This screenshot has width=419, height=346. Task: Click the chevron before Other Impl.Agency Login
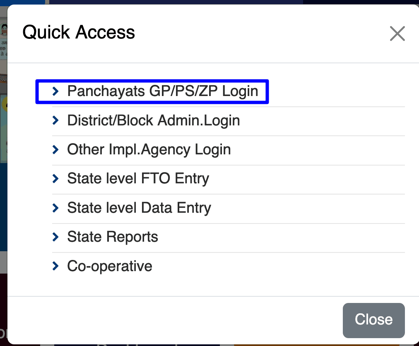tap(56, 149)
